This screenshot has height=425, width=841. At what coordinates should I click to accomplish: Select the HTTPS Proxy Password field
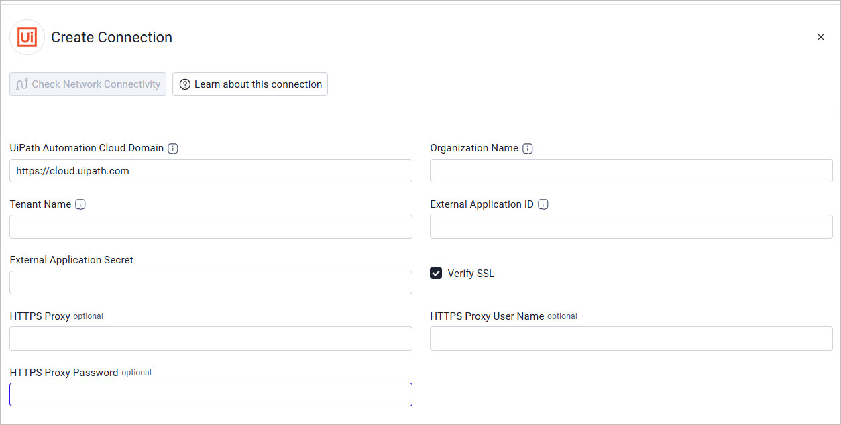click(x=211, y=394)
